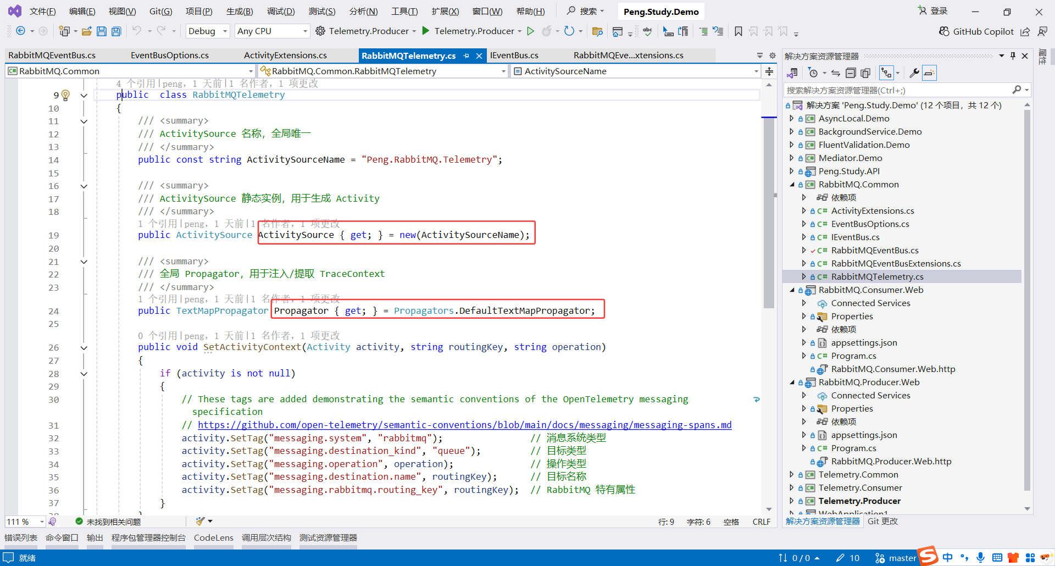The width and height of the screenshot is (1055, 566).
Task: Click the lightbulb quick actions icon on line 9
Action: pyautogui.click(x=65, y=95)
